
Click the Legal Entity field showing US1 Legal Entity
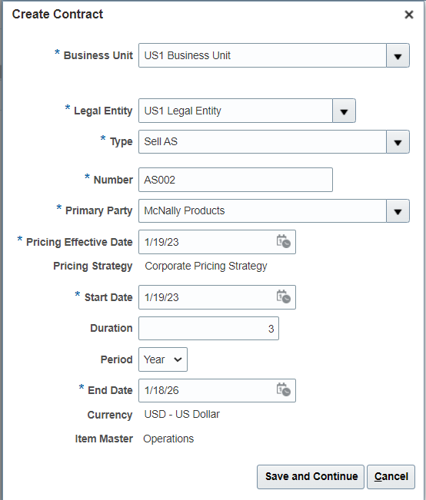pos(235,111)
